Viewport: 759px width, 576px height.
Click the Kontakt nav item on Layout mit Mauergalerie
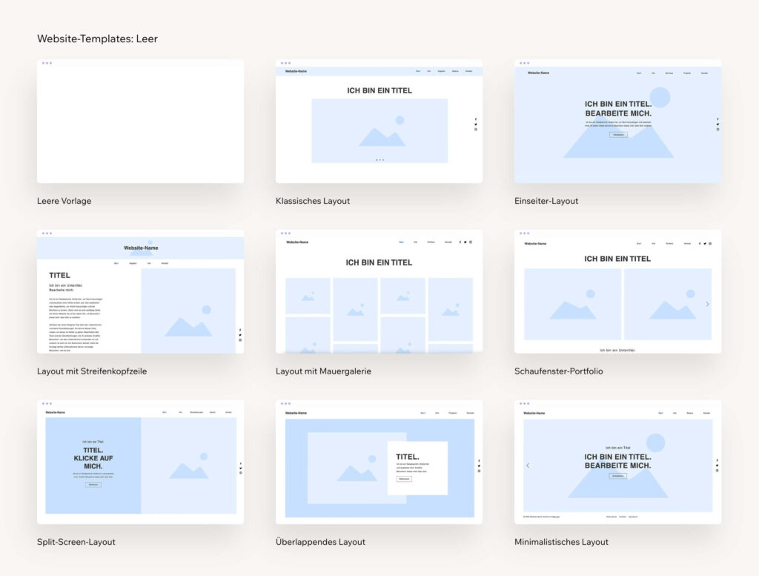[x=448, y=242]
